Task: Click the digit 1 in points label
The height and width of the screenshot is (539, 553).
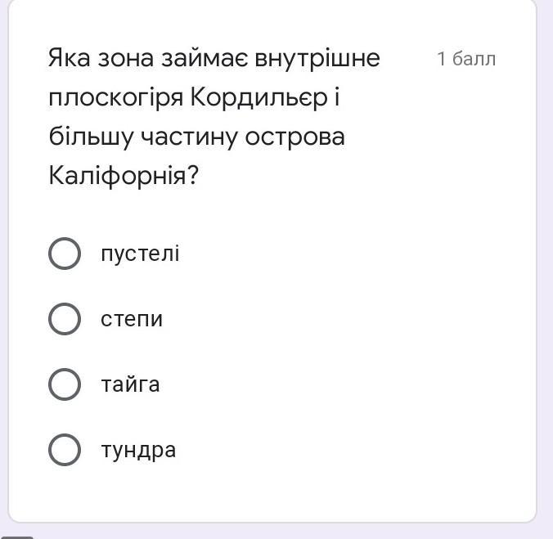Action: click(x=441, y=59)
